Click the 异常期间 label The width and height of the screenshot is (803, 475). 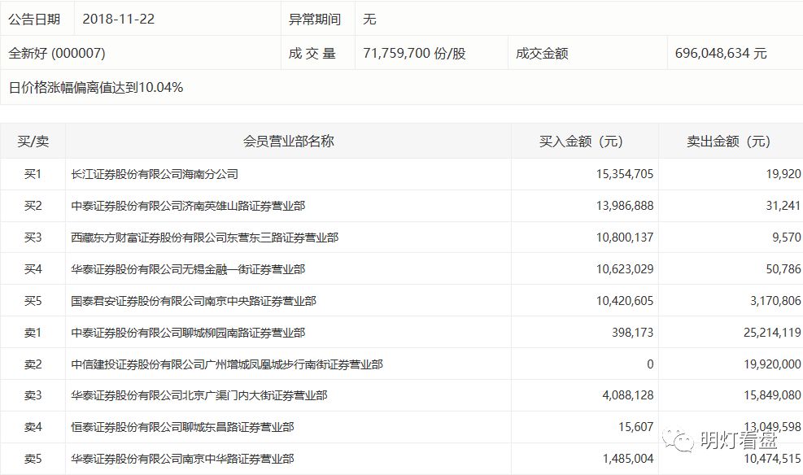tap(315, 20)
